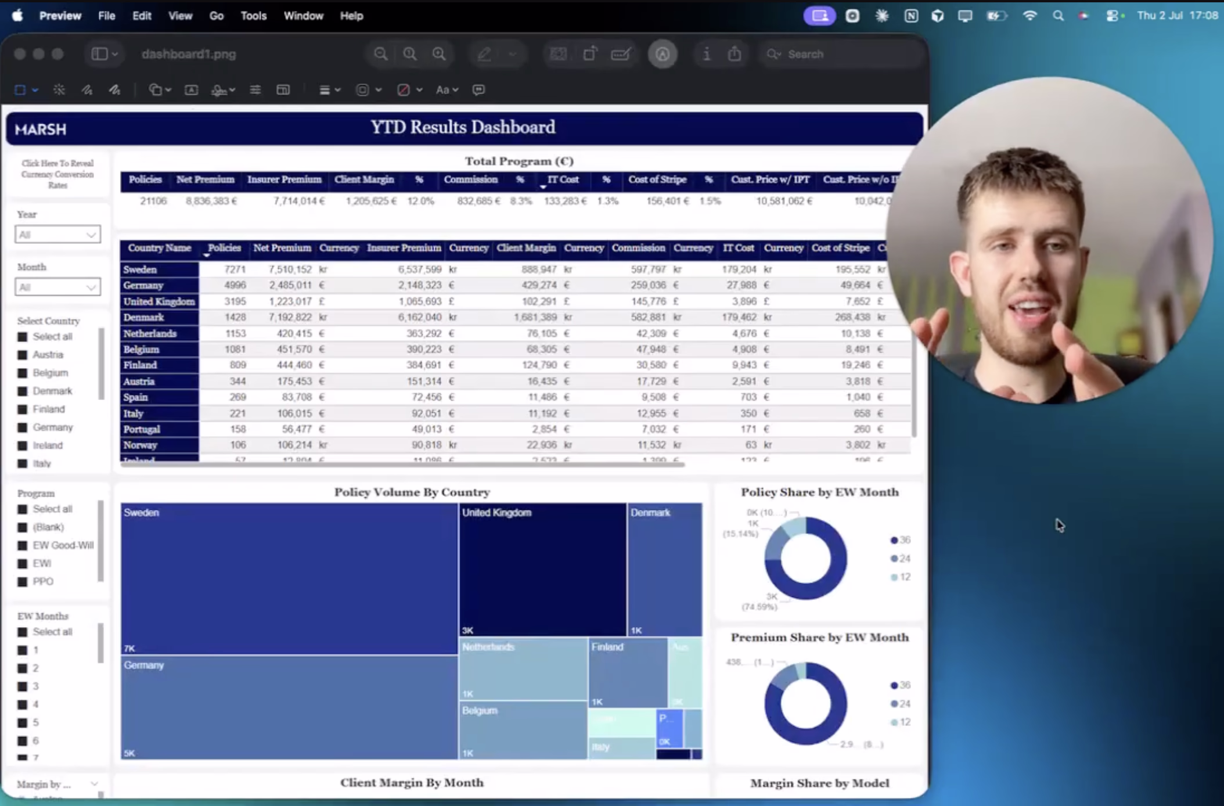Click the Share icon
The width and height of the screenshot is (1224, 806).
click(x=735, y=54)
